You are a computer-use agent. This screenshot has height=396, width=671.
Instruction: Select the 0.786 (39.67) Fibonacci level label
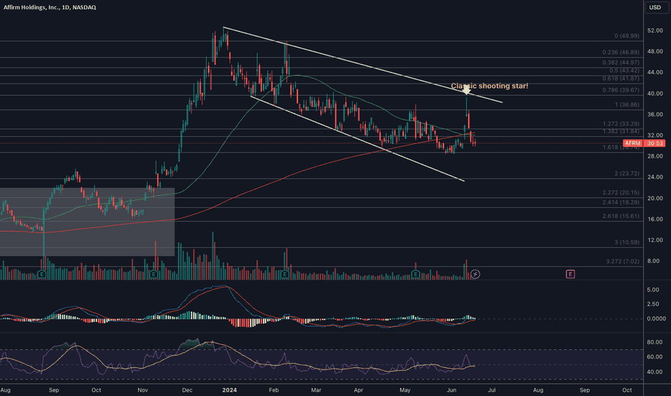coord(621,90)
